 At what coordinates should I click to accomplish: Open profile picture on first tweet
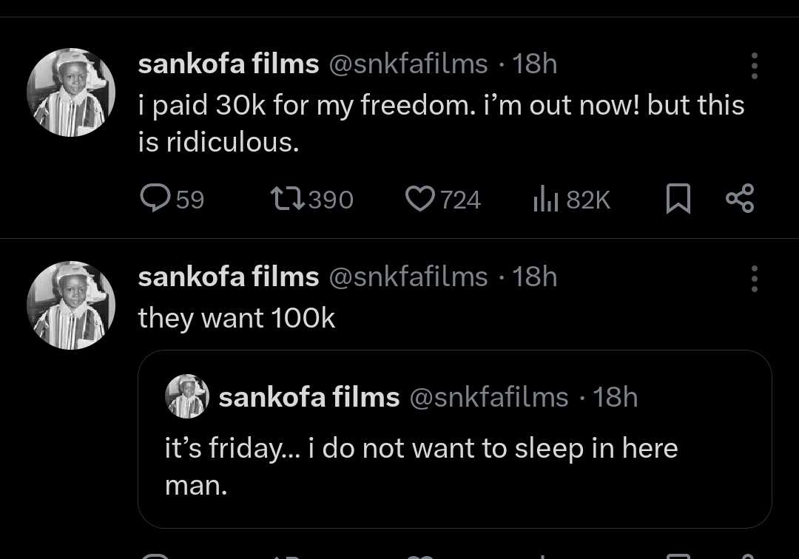click(71, 92)
